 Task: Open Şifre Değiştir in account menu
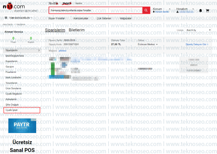(12, 105)
